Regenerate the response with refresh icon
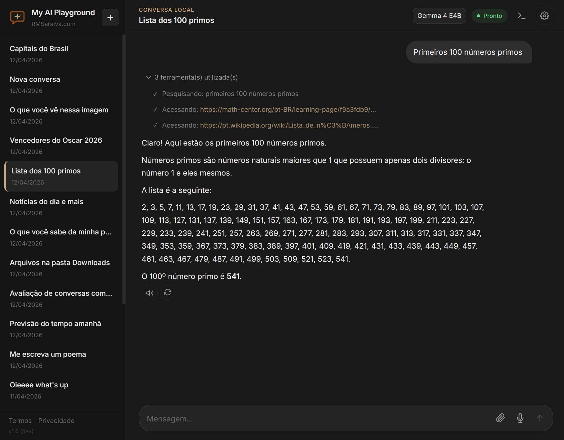 tap(168, 292)
